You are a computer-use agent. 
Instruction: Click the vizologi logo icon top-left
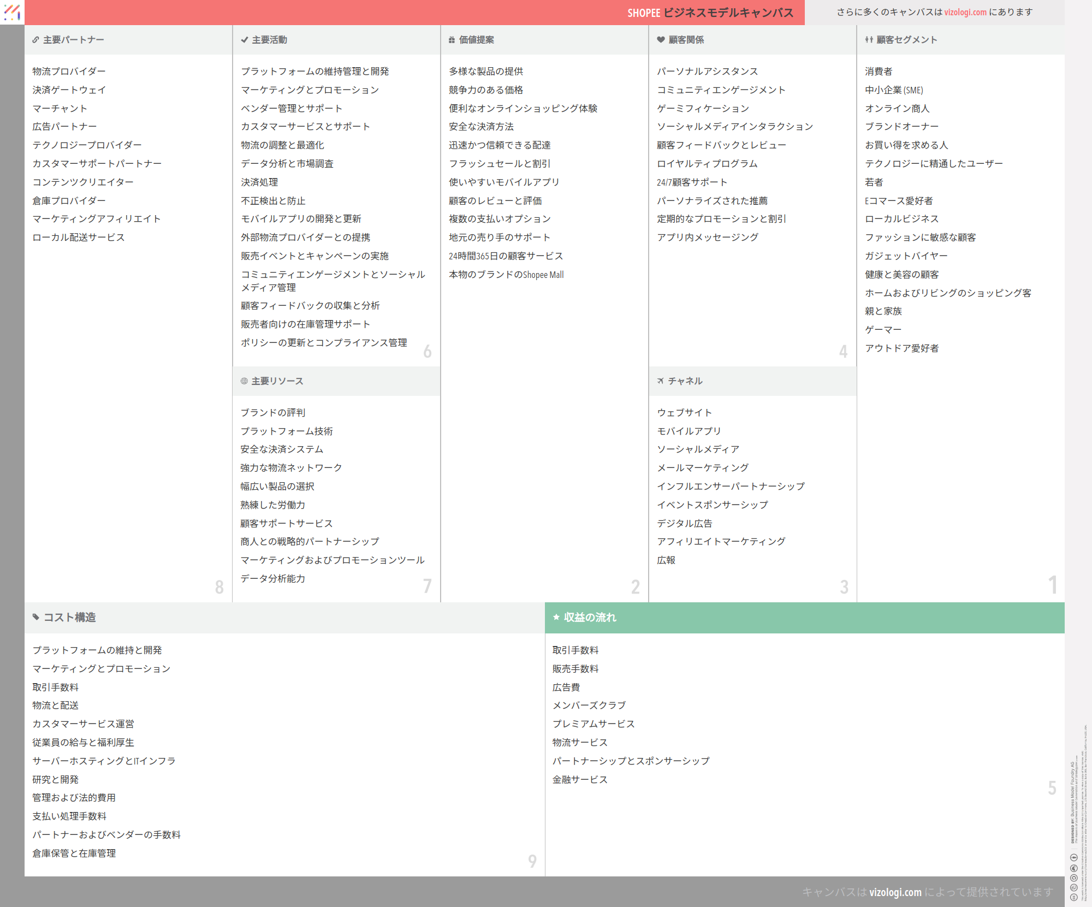click(12, 12)
